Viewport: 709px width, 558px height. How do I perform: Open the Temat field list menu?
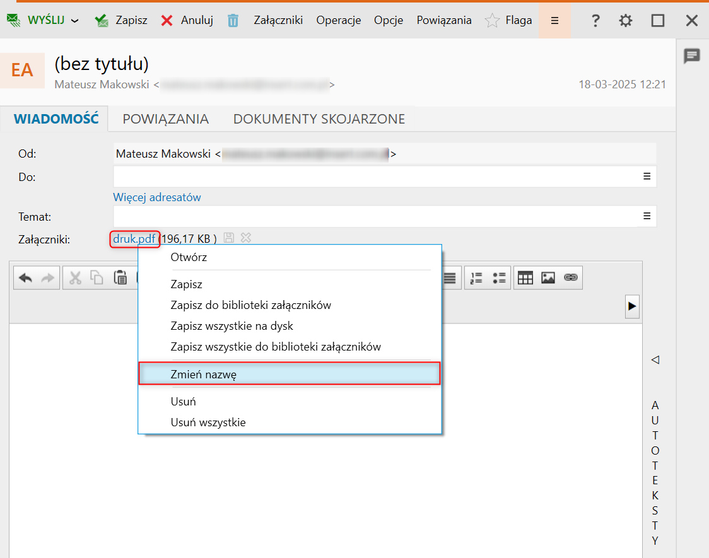647,216
